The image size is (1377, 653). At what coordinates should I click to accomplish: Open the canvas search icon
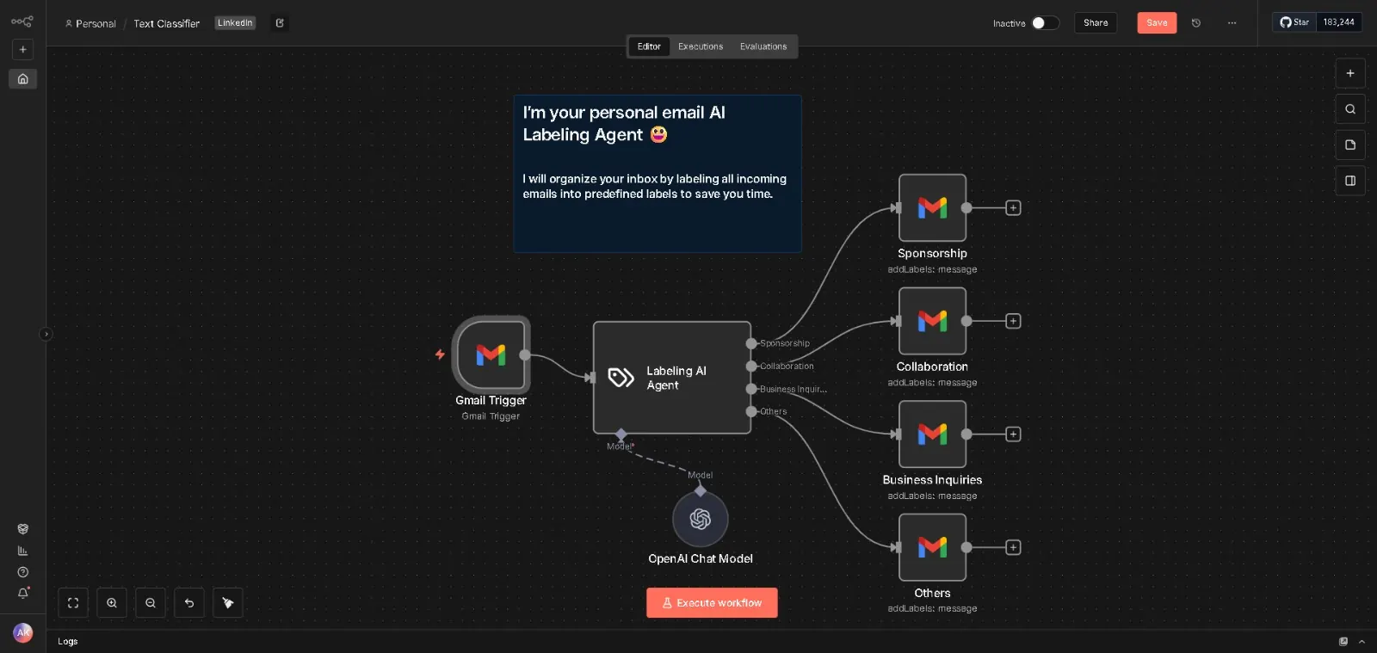click(x=1350, y=109)
